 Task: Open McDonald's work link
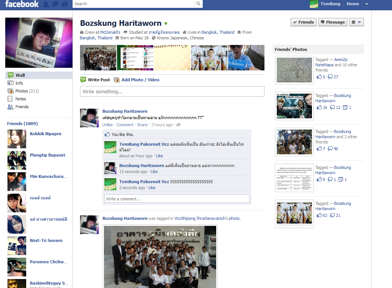tap(110, 32)
